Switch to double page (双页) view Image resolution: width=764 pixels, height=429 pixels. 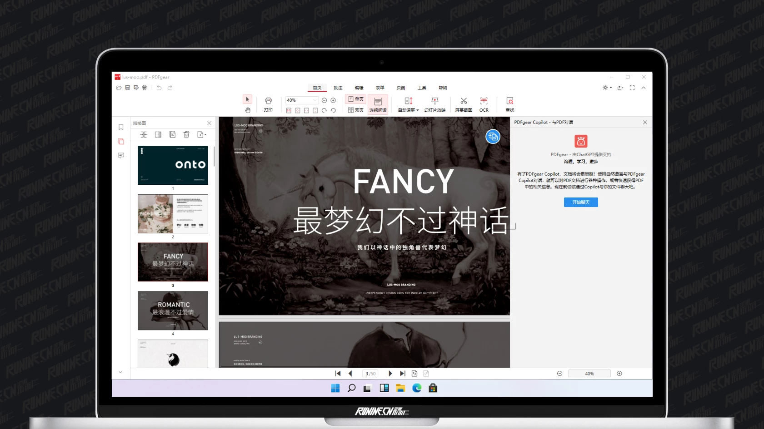355,110
